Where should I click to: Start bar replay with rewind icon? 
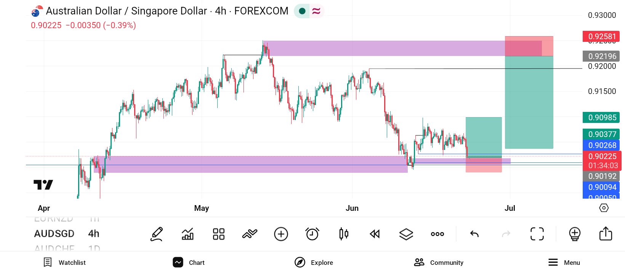point(375,234)
